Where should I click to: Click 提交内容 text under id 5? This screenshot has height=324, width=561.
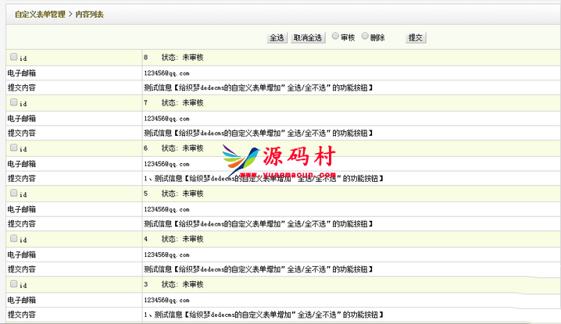[259, 224]
